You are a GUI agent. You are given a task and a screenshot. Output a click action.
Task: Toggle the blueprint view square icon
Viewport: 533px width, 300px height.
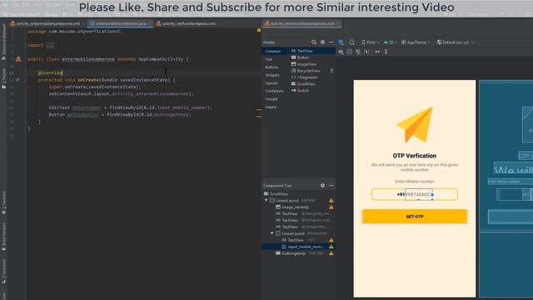(350, 52)
